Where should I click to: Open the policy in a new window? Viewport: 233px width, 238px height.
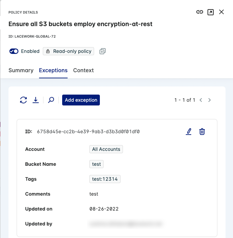point(211,12)
